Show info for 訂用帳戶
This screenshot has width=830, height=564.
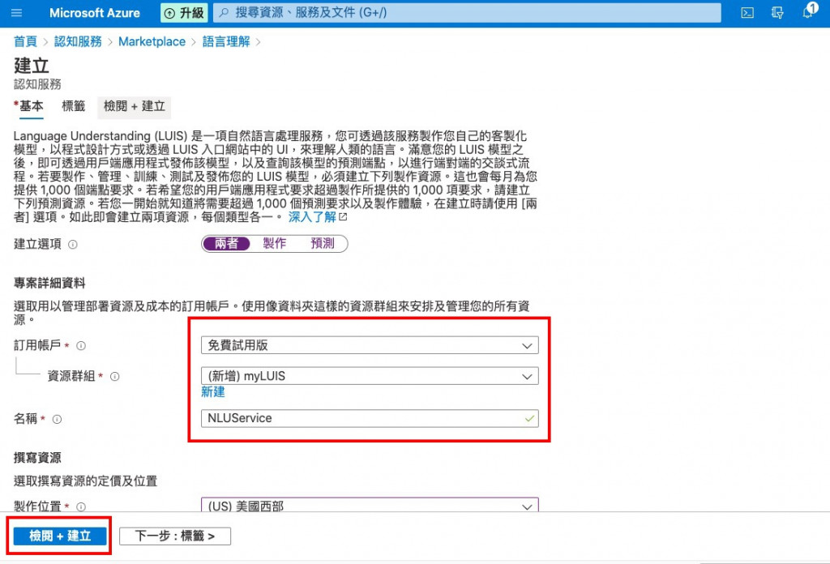(81, 345)
